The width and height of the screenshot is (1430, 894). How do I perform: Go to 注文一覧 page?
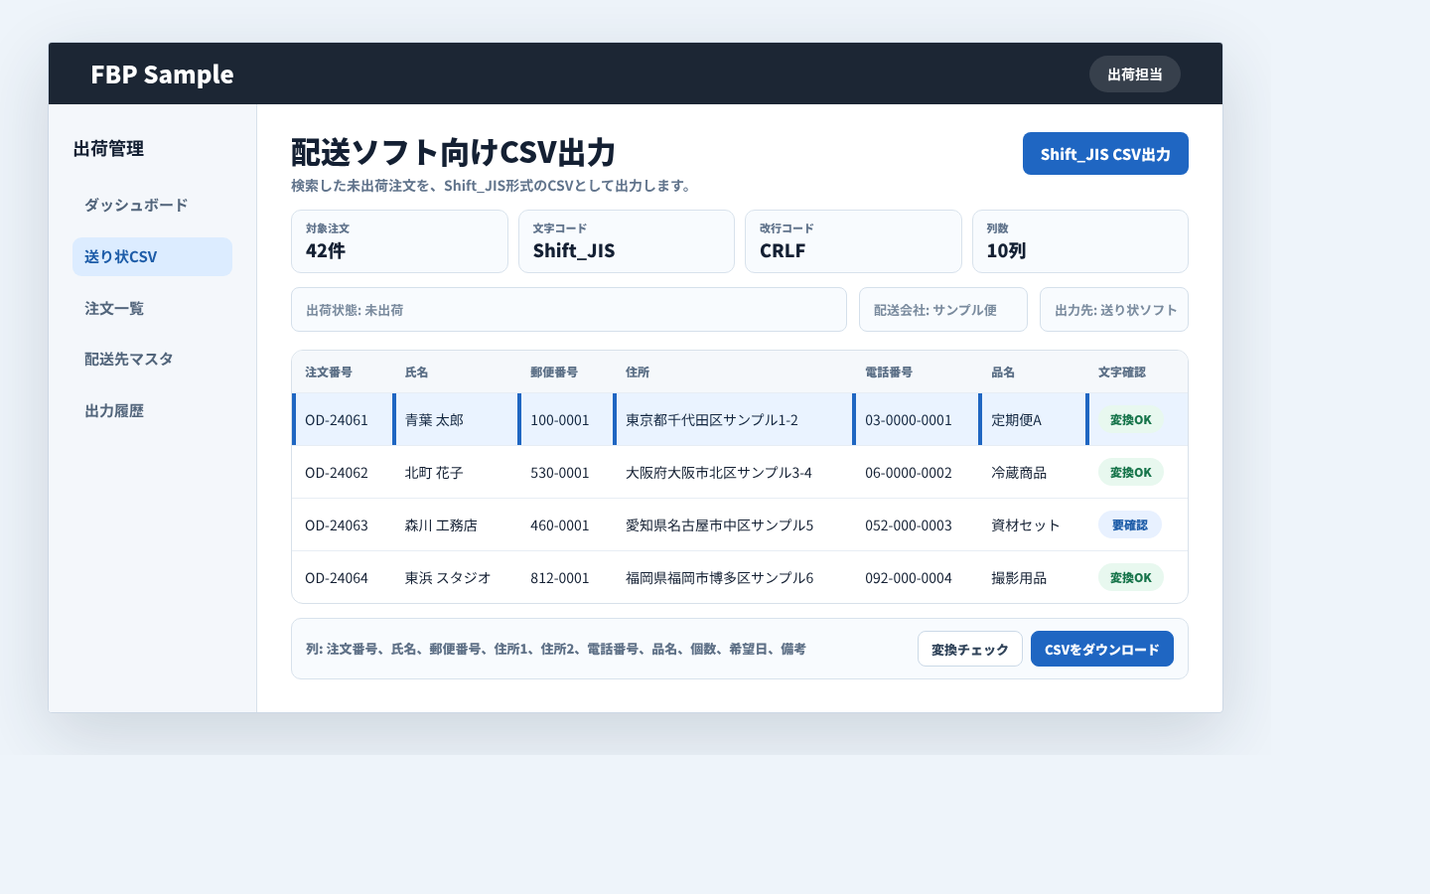click(152, 308)
